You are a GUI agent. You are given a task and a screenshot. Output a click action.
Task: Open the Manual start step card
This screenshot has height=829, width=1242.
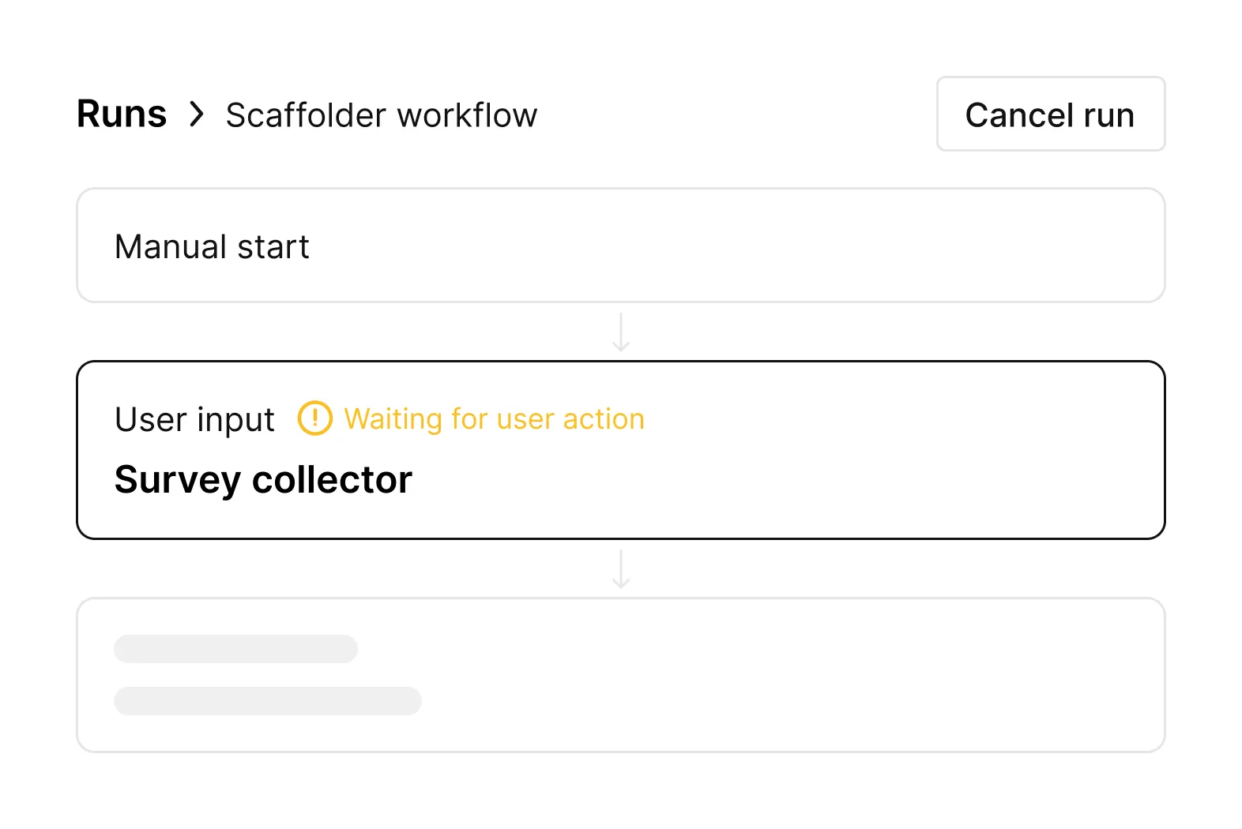621,245
